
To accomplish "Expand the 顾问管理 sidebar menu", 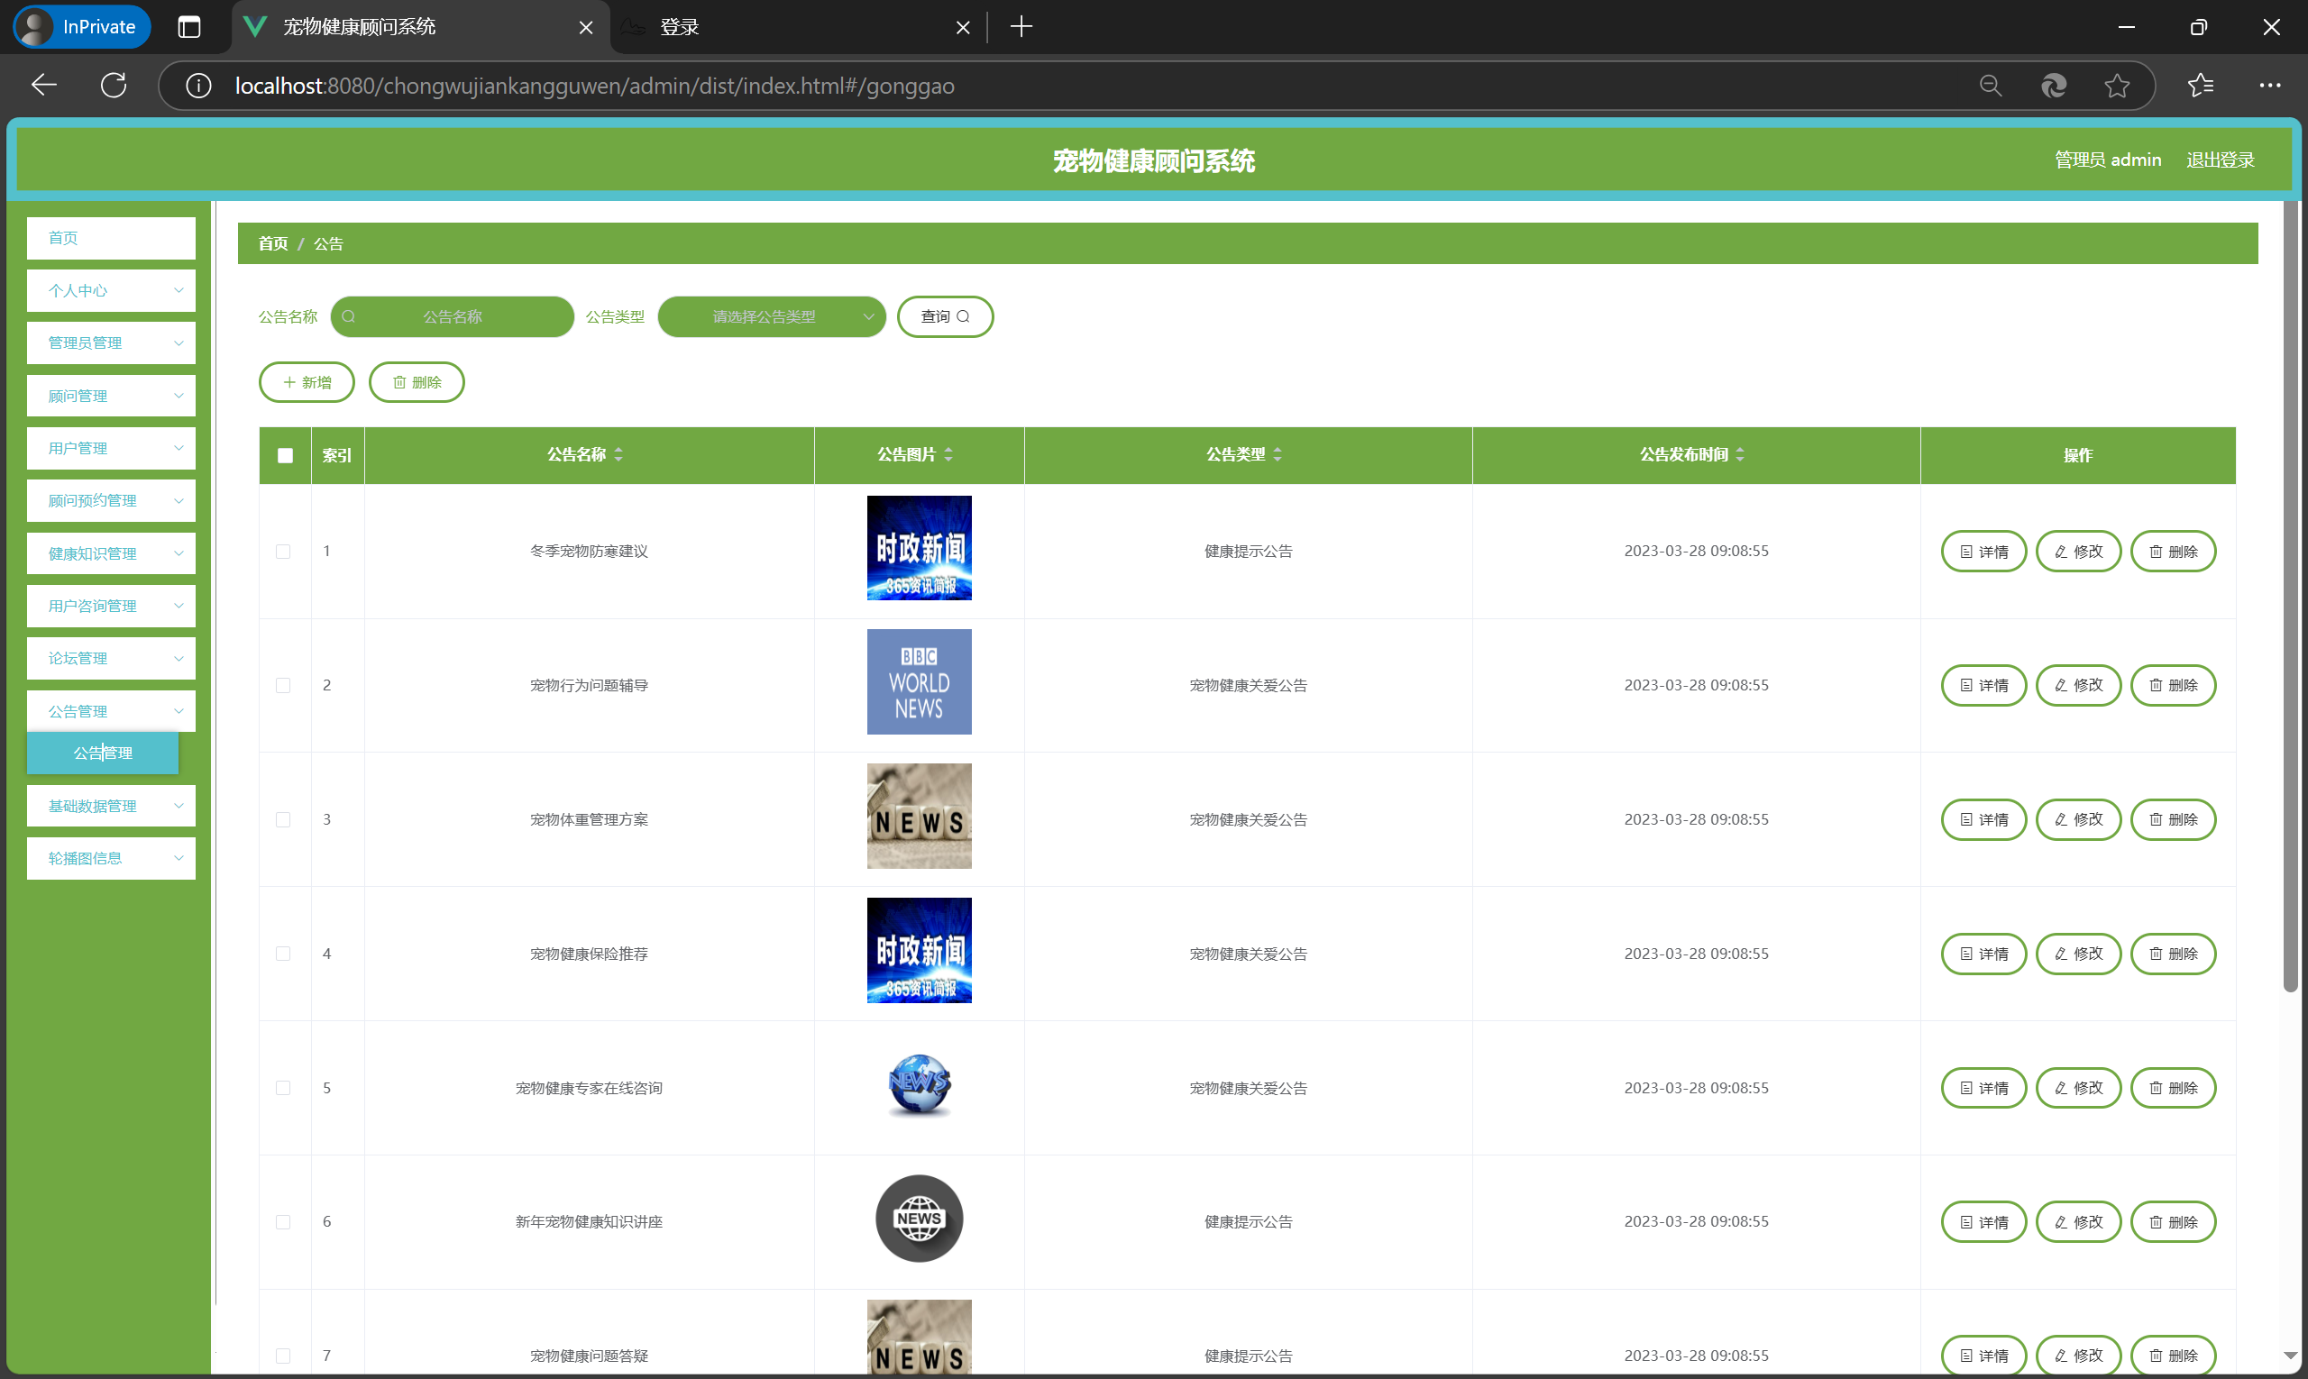I will pos(111,396).
